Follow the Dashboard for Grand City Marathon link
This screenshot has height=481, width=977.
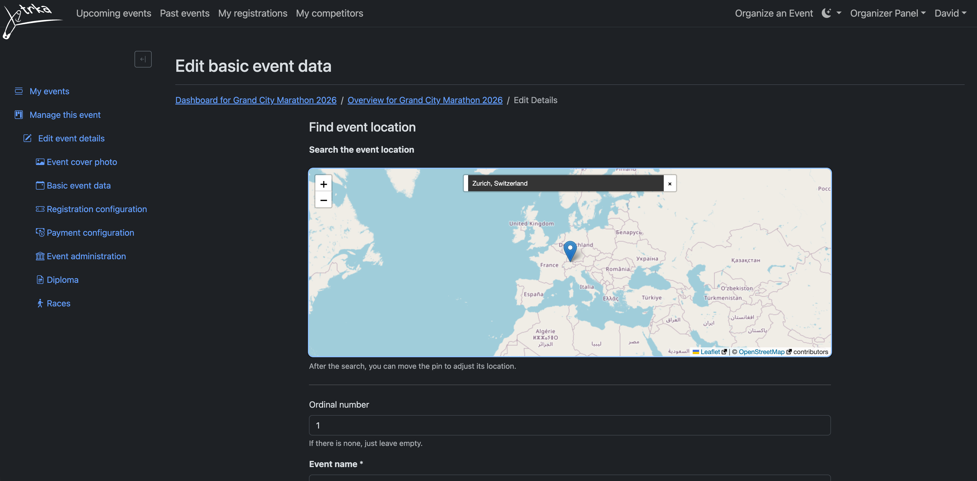(x=256, y=100)
